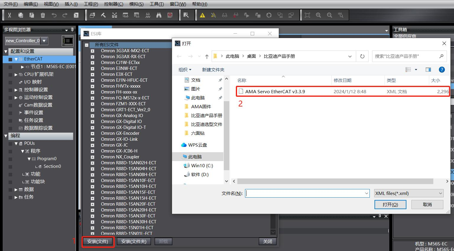Open the 视图(V) menu
454x251 pixels.
coord(51,4)
